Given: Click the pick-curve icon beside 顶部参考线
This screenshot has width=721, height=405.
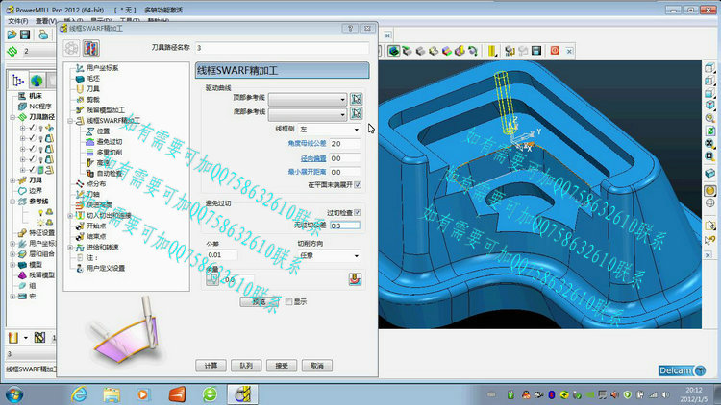Looking at the screenshot, I should tap(357, 99).
